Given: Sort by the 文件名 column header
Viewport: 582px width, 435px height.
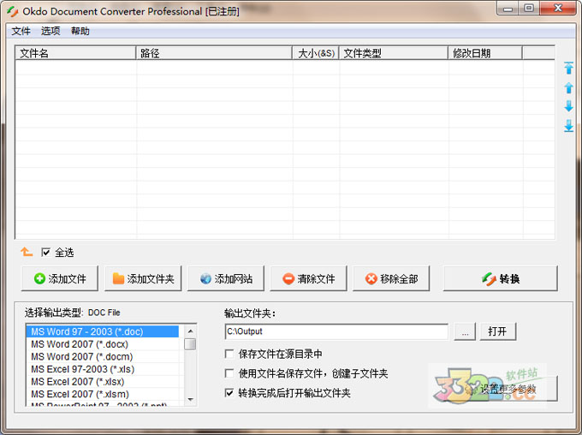Looking at the screenshot, I should (x=75, y=53).
